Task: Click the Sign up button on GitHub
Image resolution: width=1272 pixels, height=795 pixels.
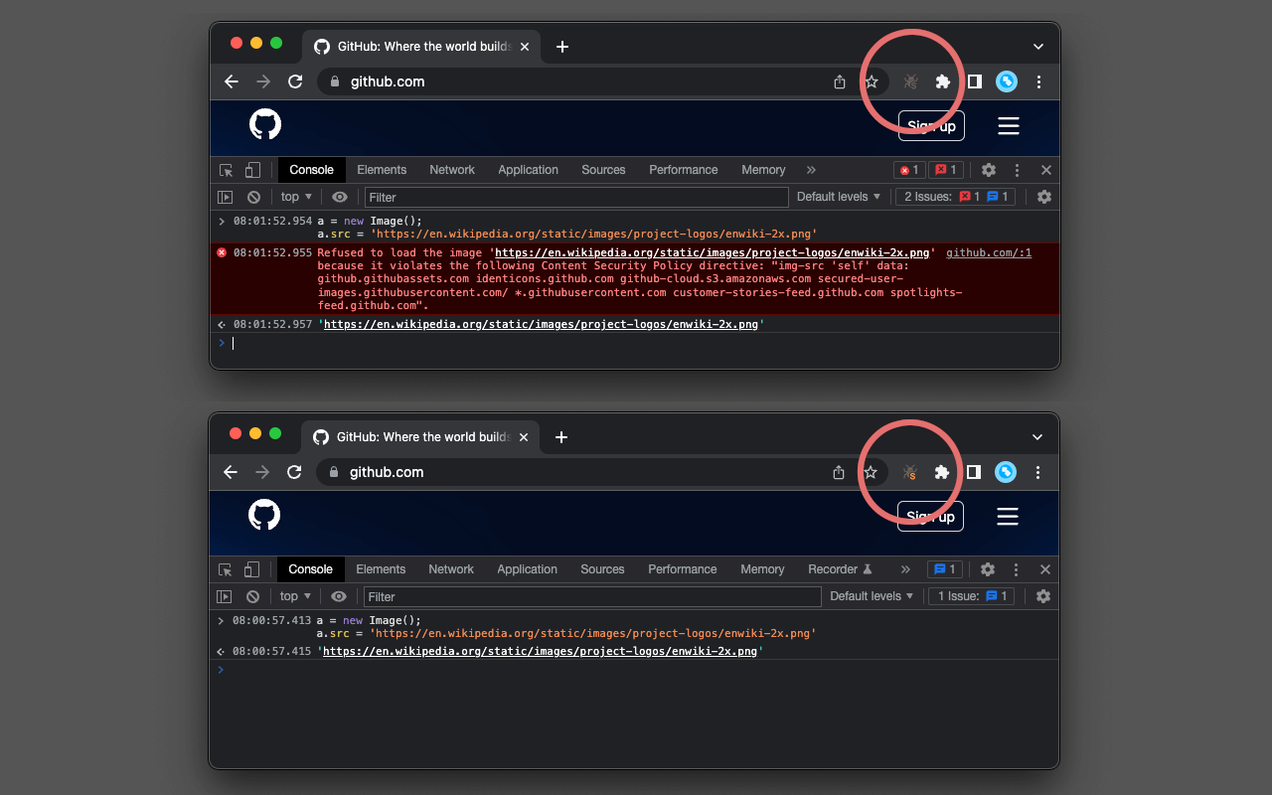Action: pos(930,125)
